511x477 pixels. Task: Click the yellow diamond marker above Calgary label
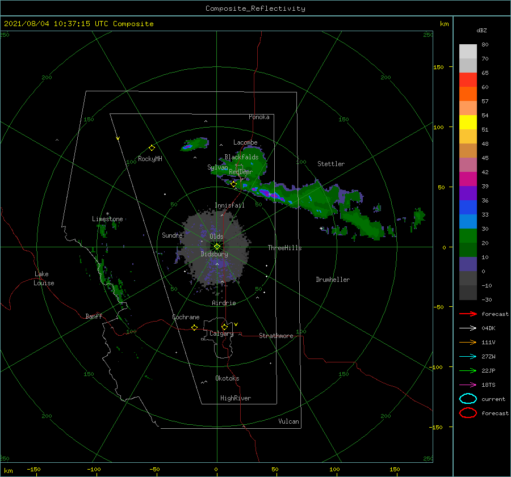point(224,327)
